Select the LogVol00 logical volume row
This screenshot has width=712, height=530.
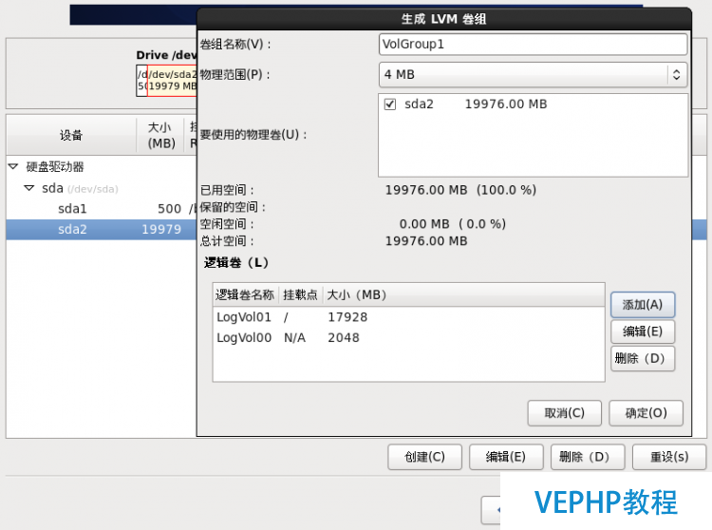(x=408, y=338)
